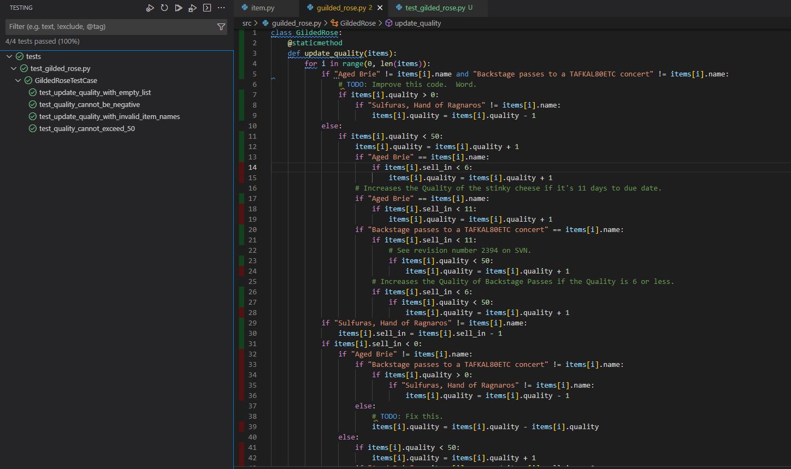Click passed icon of test_quality_cannot_be_negative
791x469 pixels.
click(33, 104)
